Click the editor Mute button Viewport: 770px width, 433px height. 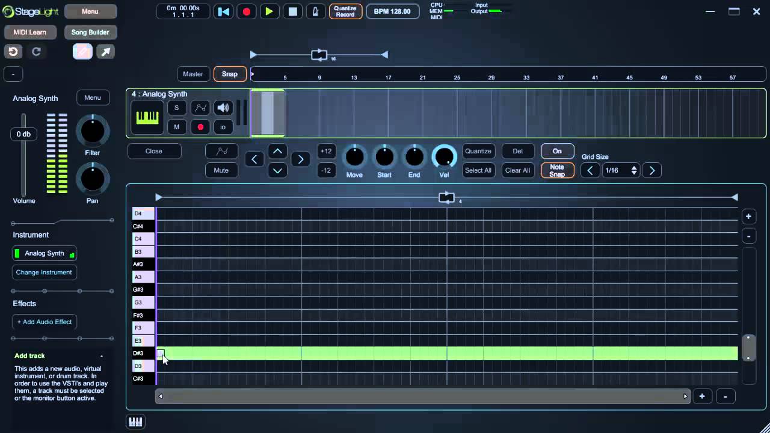pyautogui.click(x=221, y=170)
